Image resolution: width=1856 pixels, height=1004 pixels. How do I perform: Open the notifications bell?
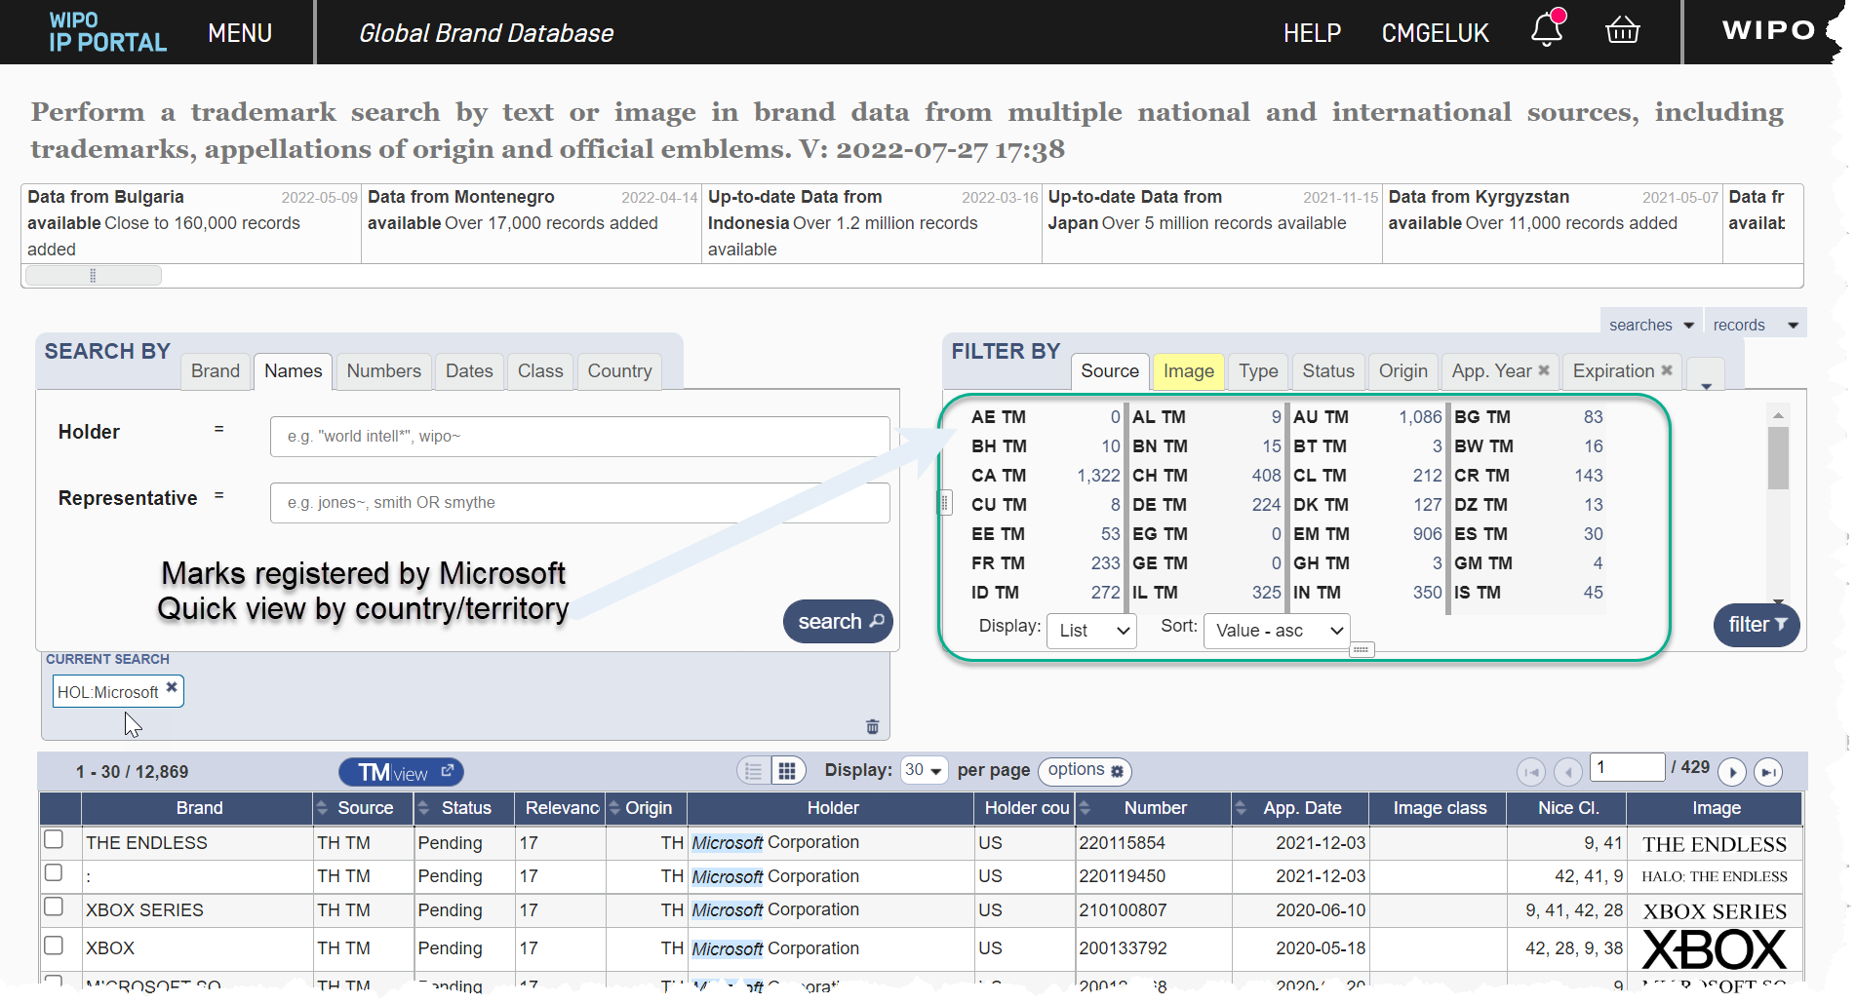(x=1546, y=30)
